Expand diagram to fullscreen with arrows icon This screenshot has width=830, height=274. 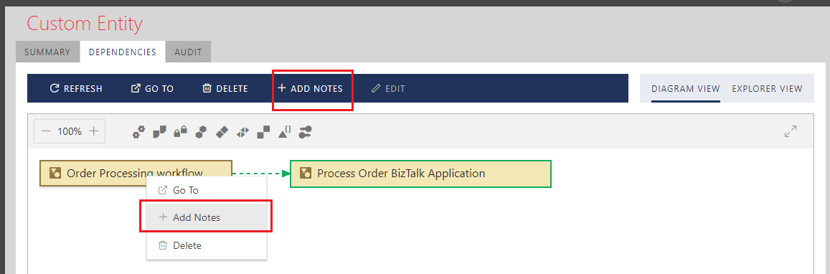click(791, 131)
